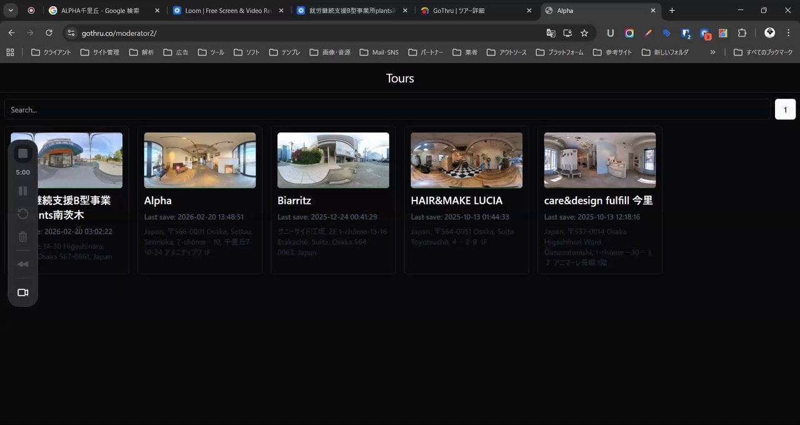Image resolution: width=800 pixels, height=425 pixels.
Task: Open the クライアント bookmark folder
Action: 51,52
